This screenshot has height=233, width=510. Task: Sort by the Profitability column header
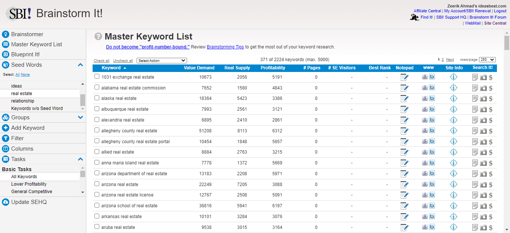point(273,68)
